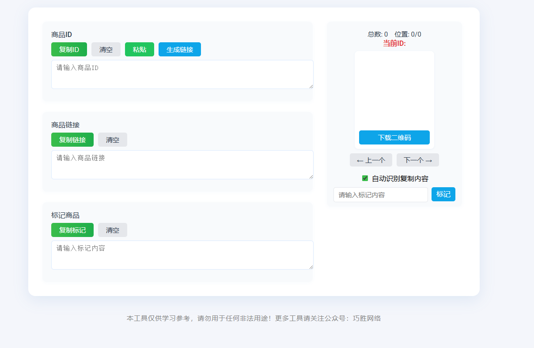Click the green 复制ID button

[x=69, y=49]
